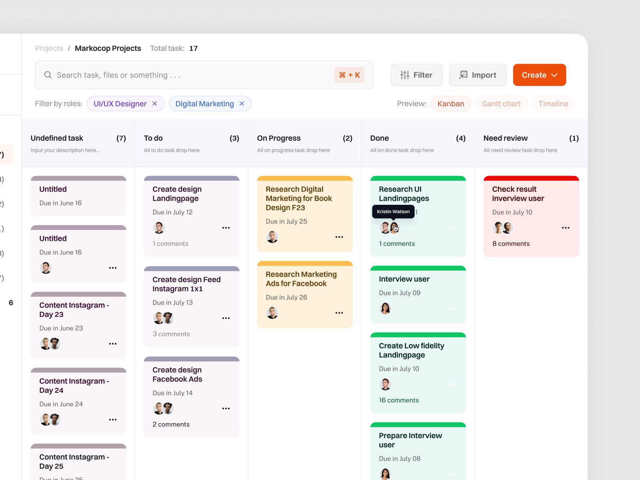Open the ellipsis menu on Content Instagram Day 23
640x480 pixels.
tap(113, 344)
